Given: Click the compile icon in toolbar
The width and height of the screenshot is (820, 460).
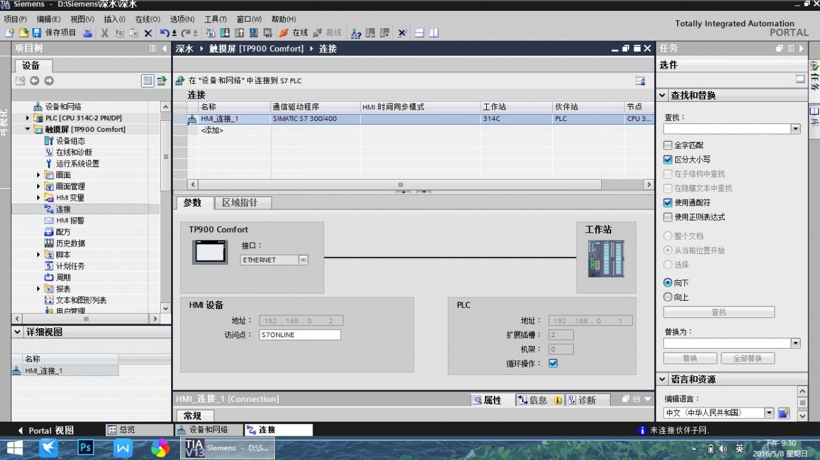Looking at the screenshot, I should coord(210,33).
